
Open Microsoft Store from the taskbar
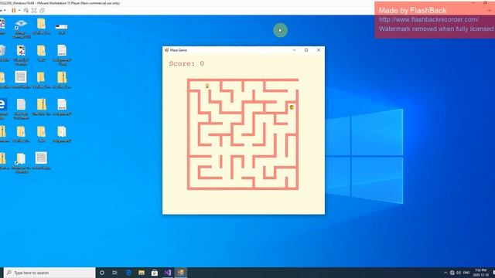(x=155, y=273)
